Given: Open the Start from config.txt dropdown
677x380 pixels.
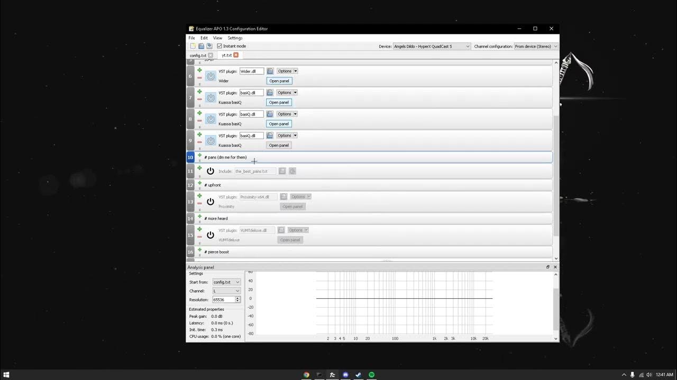Looking at the screenshot, I should pos(226,282).
